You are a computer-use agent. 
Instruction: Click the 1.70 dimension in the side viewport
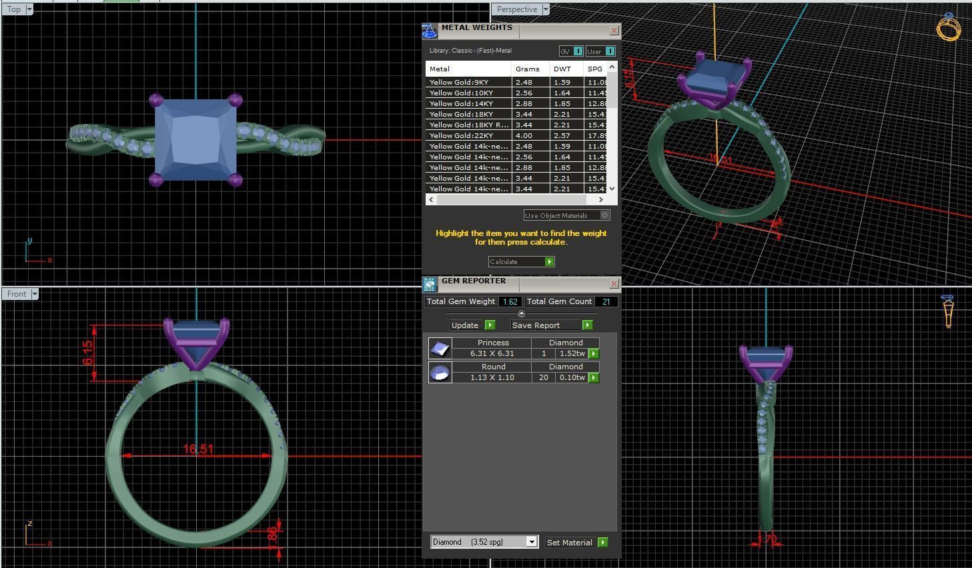[767, 539]
